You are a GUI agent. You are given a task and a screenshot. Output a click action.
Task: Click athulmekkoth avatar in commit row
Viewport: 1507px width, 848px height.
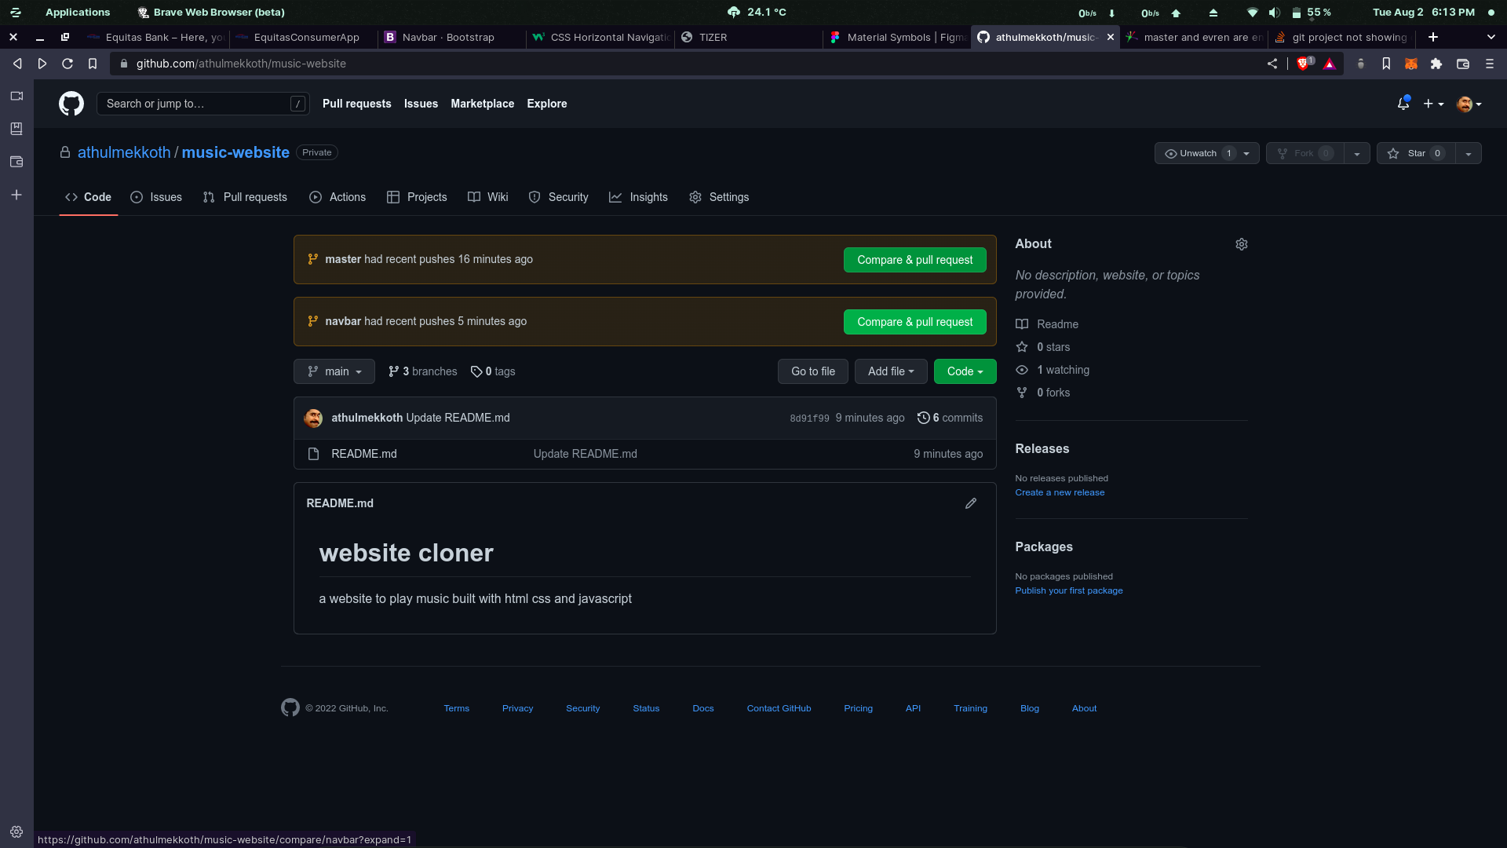pos(313,419)
